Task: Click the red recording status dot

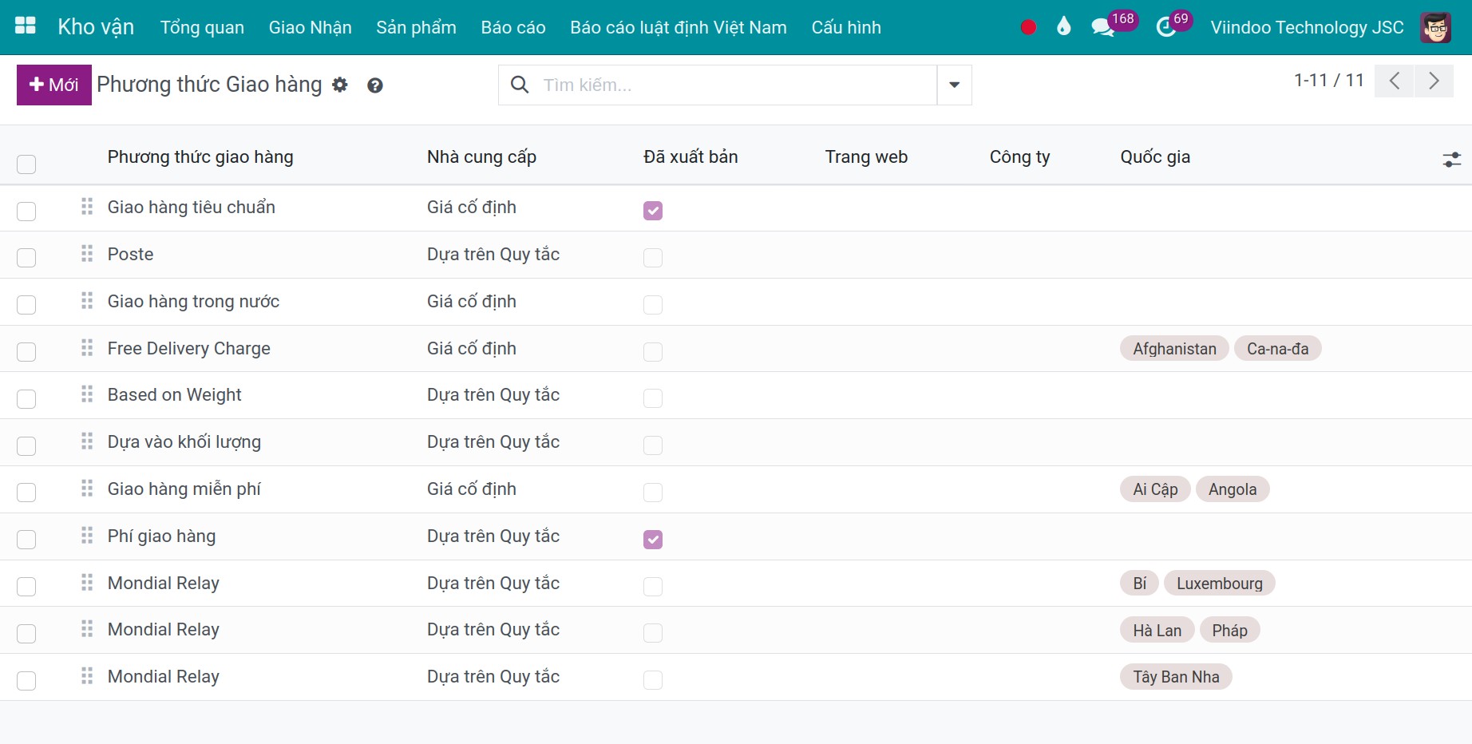Action: point(1028,27)
